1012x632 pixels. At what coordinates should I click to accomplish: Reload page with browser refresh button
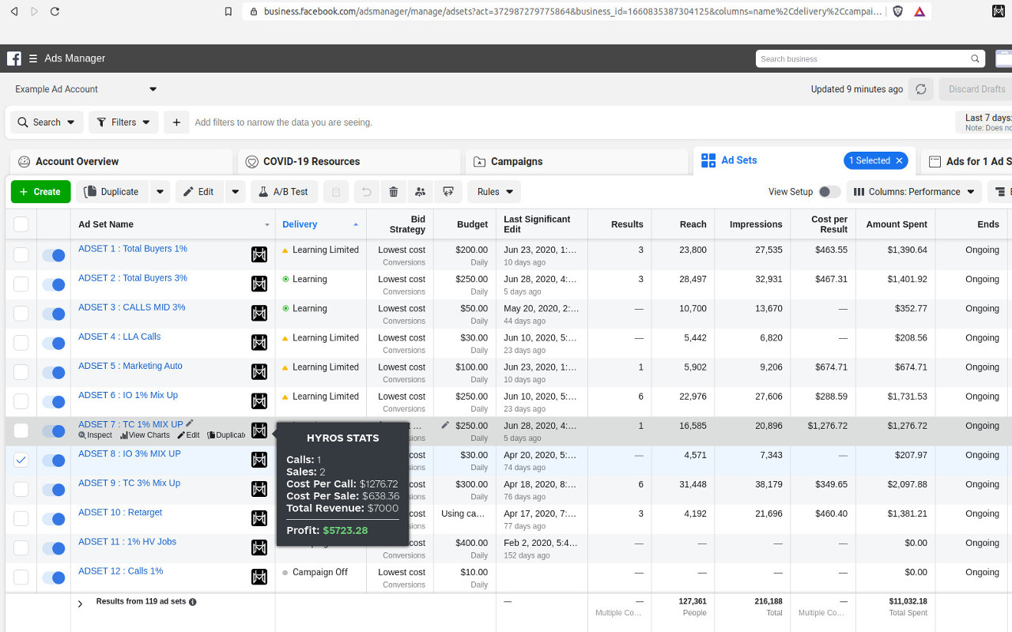tap(55, 12)
